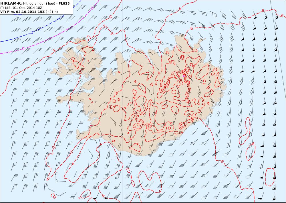Click the '(+21 h)' forecast offset text
This screenshot has width=286, height=203.
[x=51, y=12]
